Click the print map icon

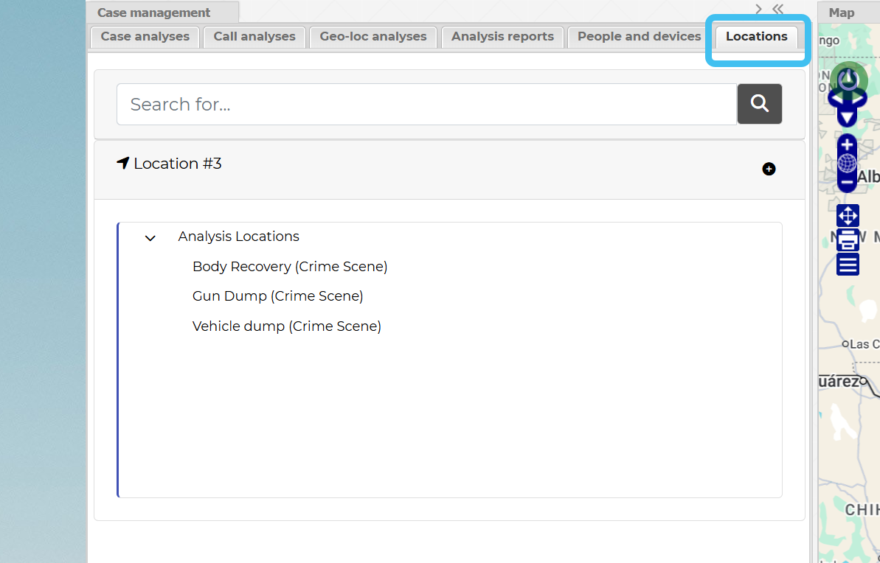point(848,239)
